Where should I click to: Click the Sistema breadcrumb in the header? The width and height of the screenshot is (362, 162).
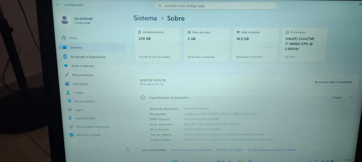[x=145, y=18]
